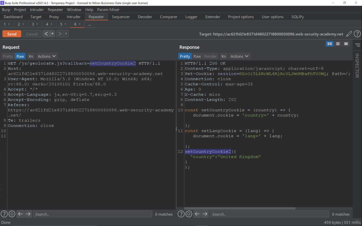Jump to previous request search match
The image size is (362, 226).
20,214
